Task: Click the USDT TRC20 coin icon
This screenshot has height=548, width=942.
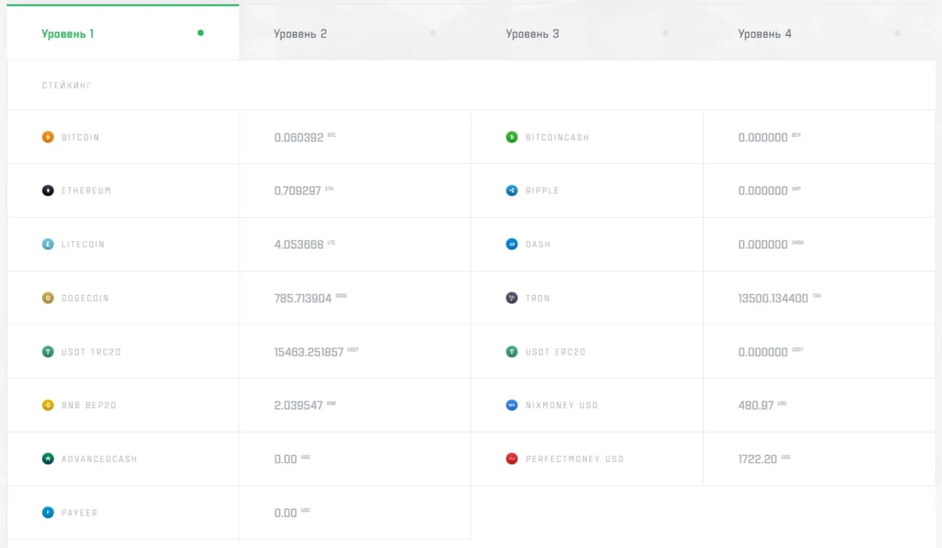Action: pos(48,352)
